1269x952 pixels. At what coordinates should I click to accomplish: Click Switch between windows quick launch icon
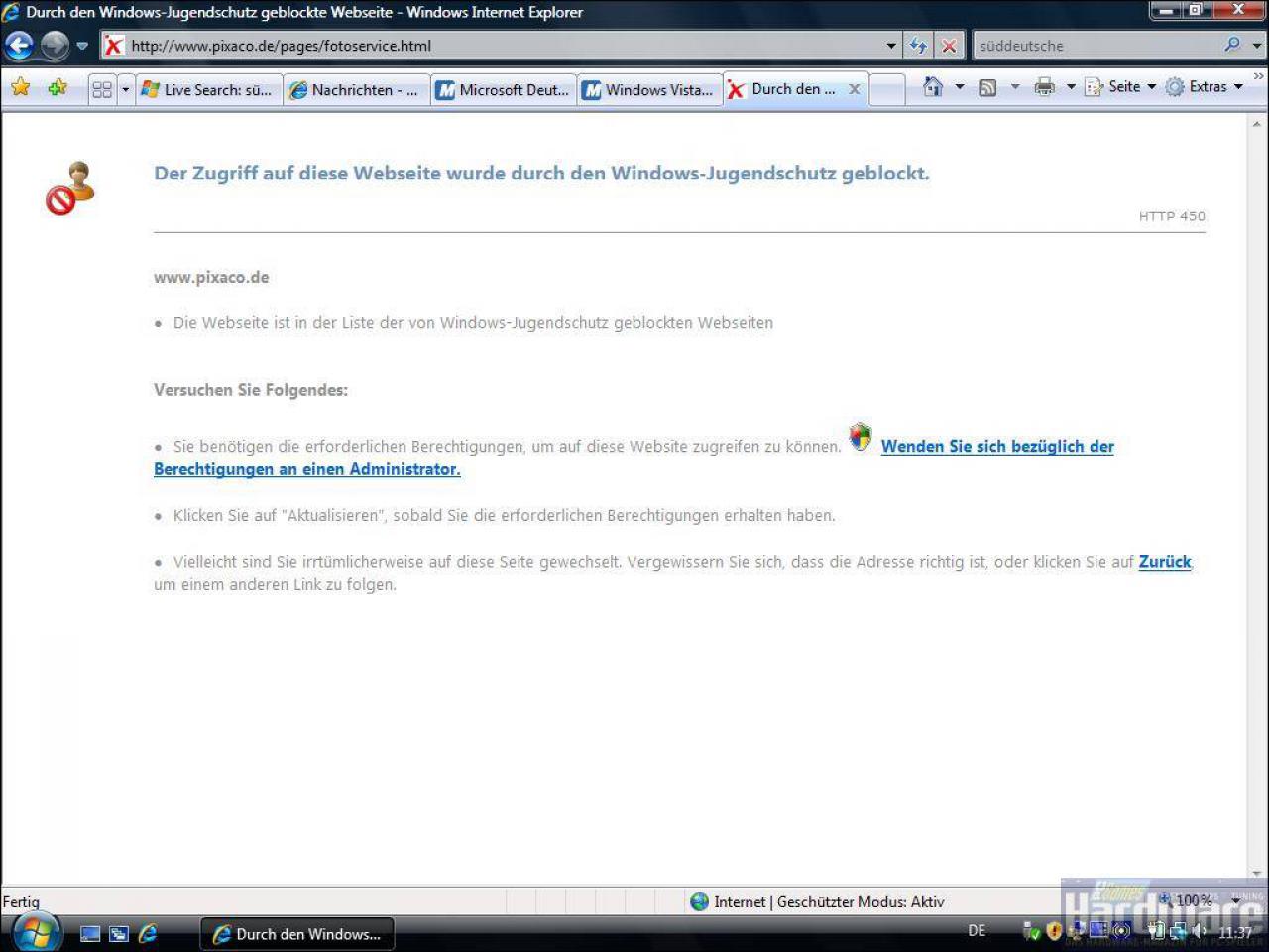coord(119,933)
